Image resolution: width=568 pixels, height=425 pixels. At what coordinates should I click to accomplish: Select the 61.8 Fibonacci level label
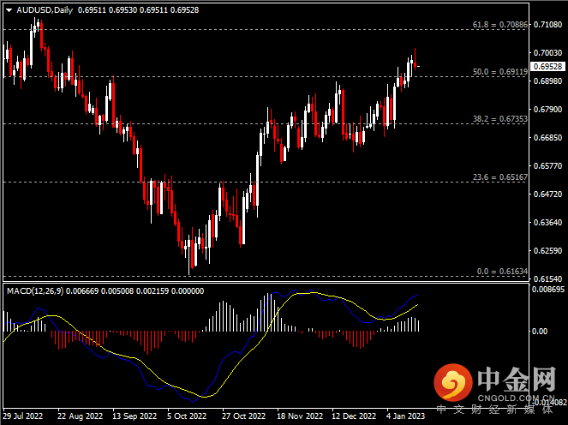coord(500,26)
